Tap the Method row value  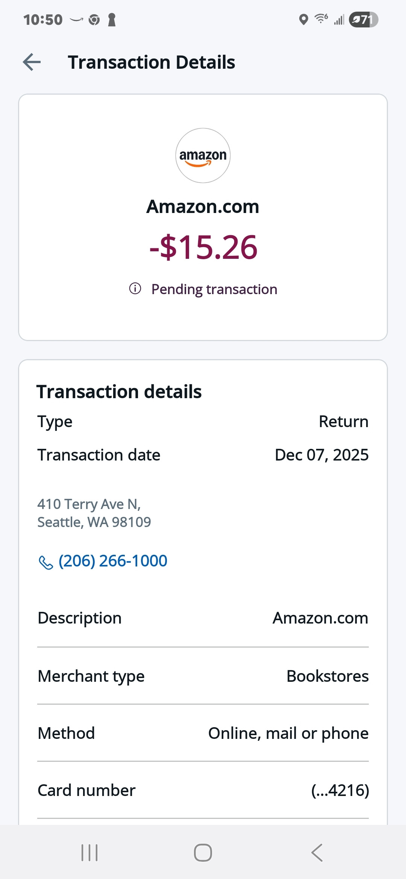pos(288,733)
